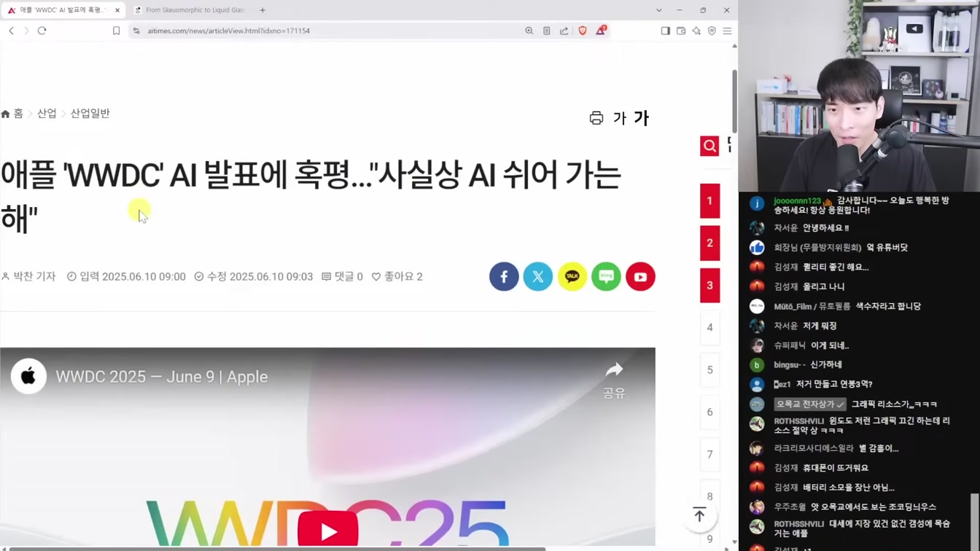Open 산업일반 breadcrumb category
This screenshot has width=980, height=551.
click(90, 114)
